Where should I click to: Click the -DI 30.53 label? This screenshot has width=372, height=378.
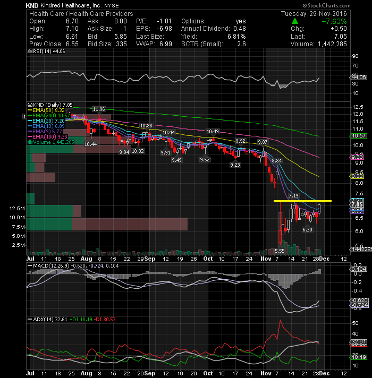pos(105,320)
